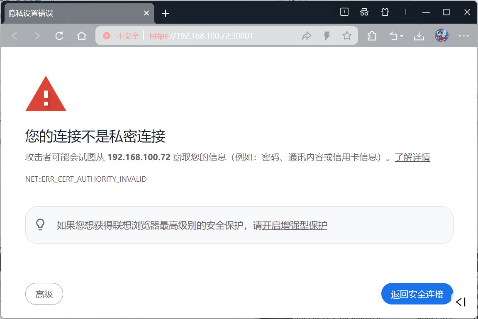
Task: Click the address bar URL 192.168.100.72:30001
Action: pyautogui.click(x=201, y=36)
